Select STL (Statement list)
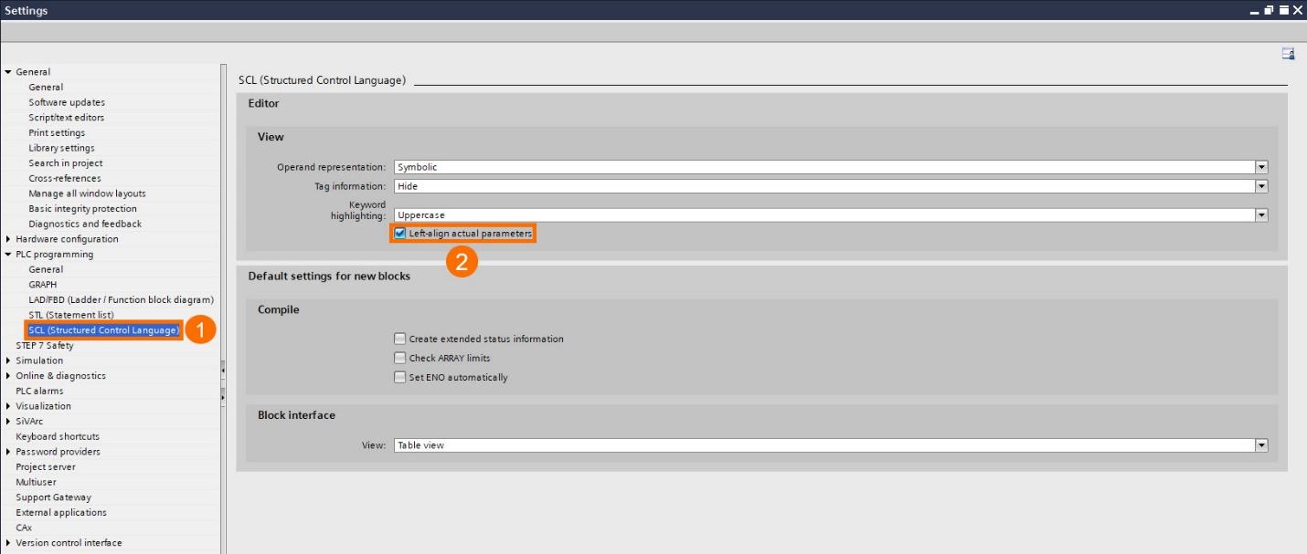Screen dimensions: 1307x554 71,315
